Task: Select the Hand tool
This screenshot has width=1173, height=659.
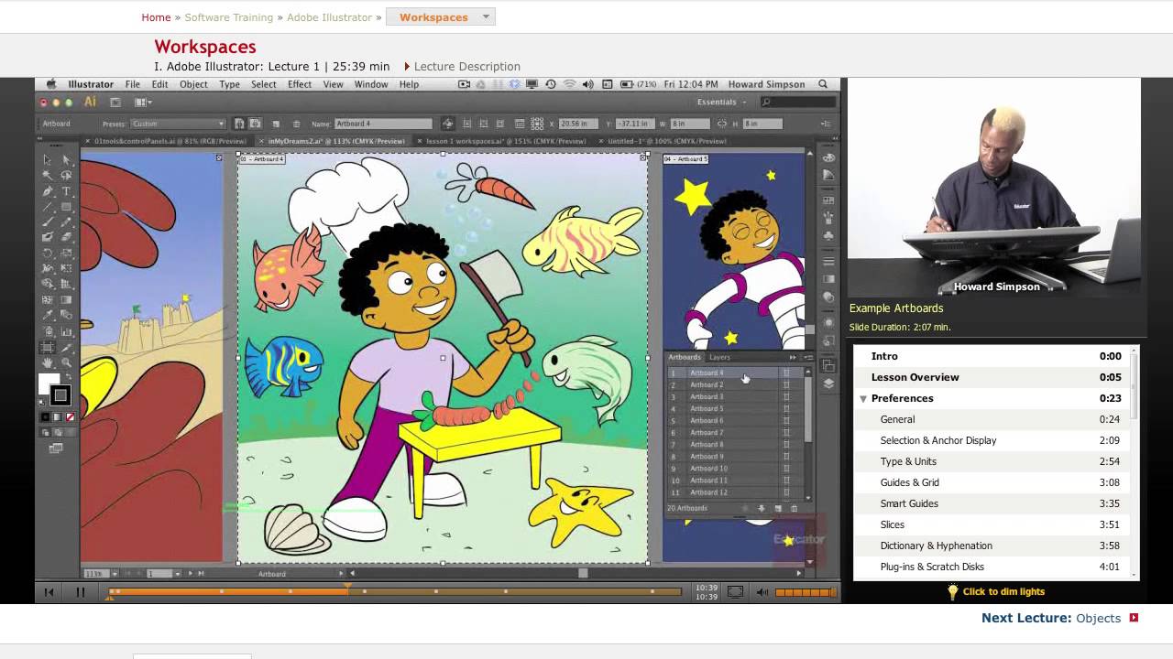Action: (x=48, y=362)
